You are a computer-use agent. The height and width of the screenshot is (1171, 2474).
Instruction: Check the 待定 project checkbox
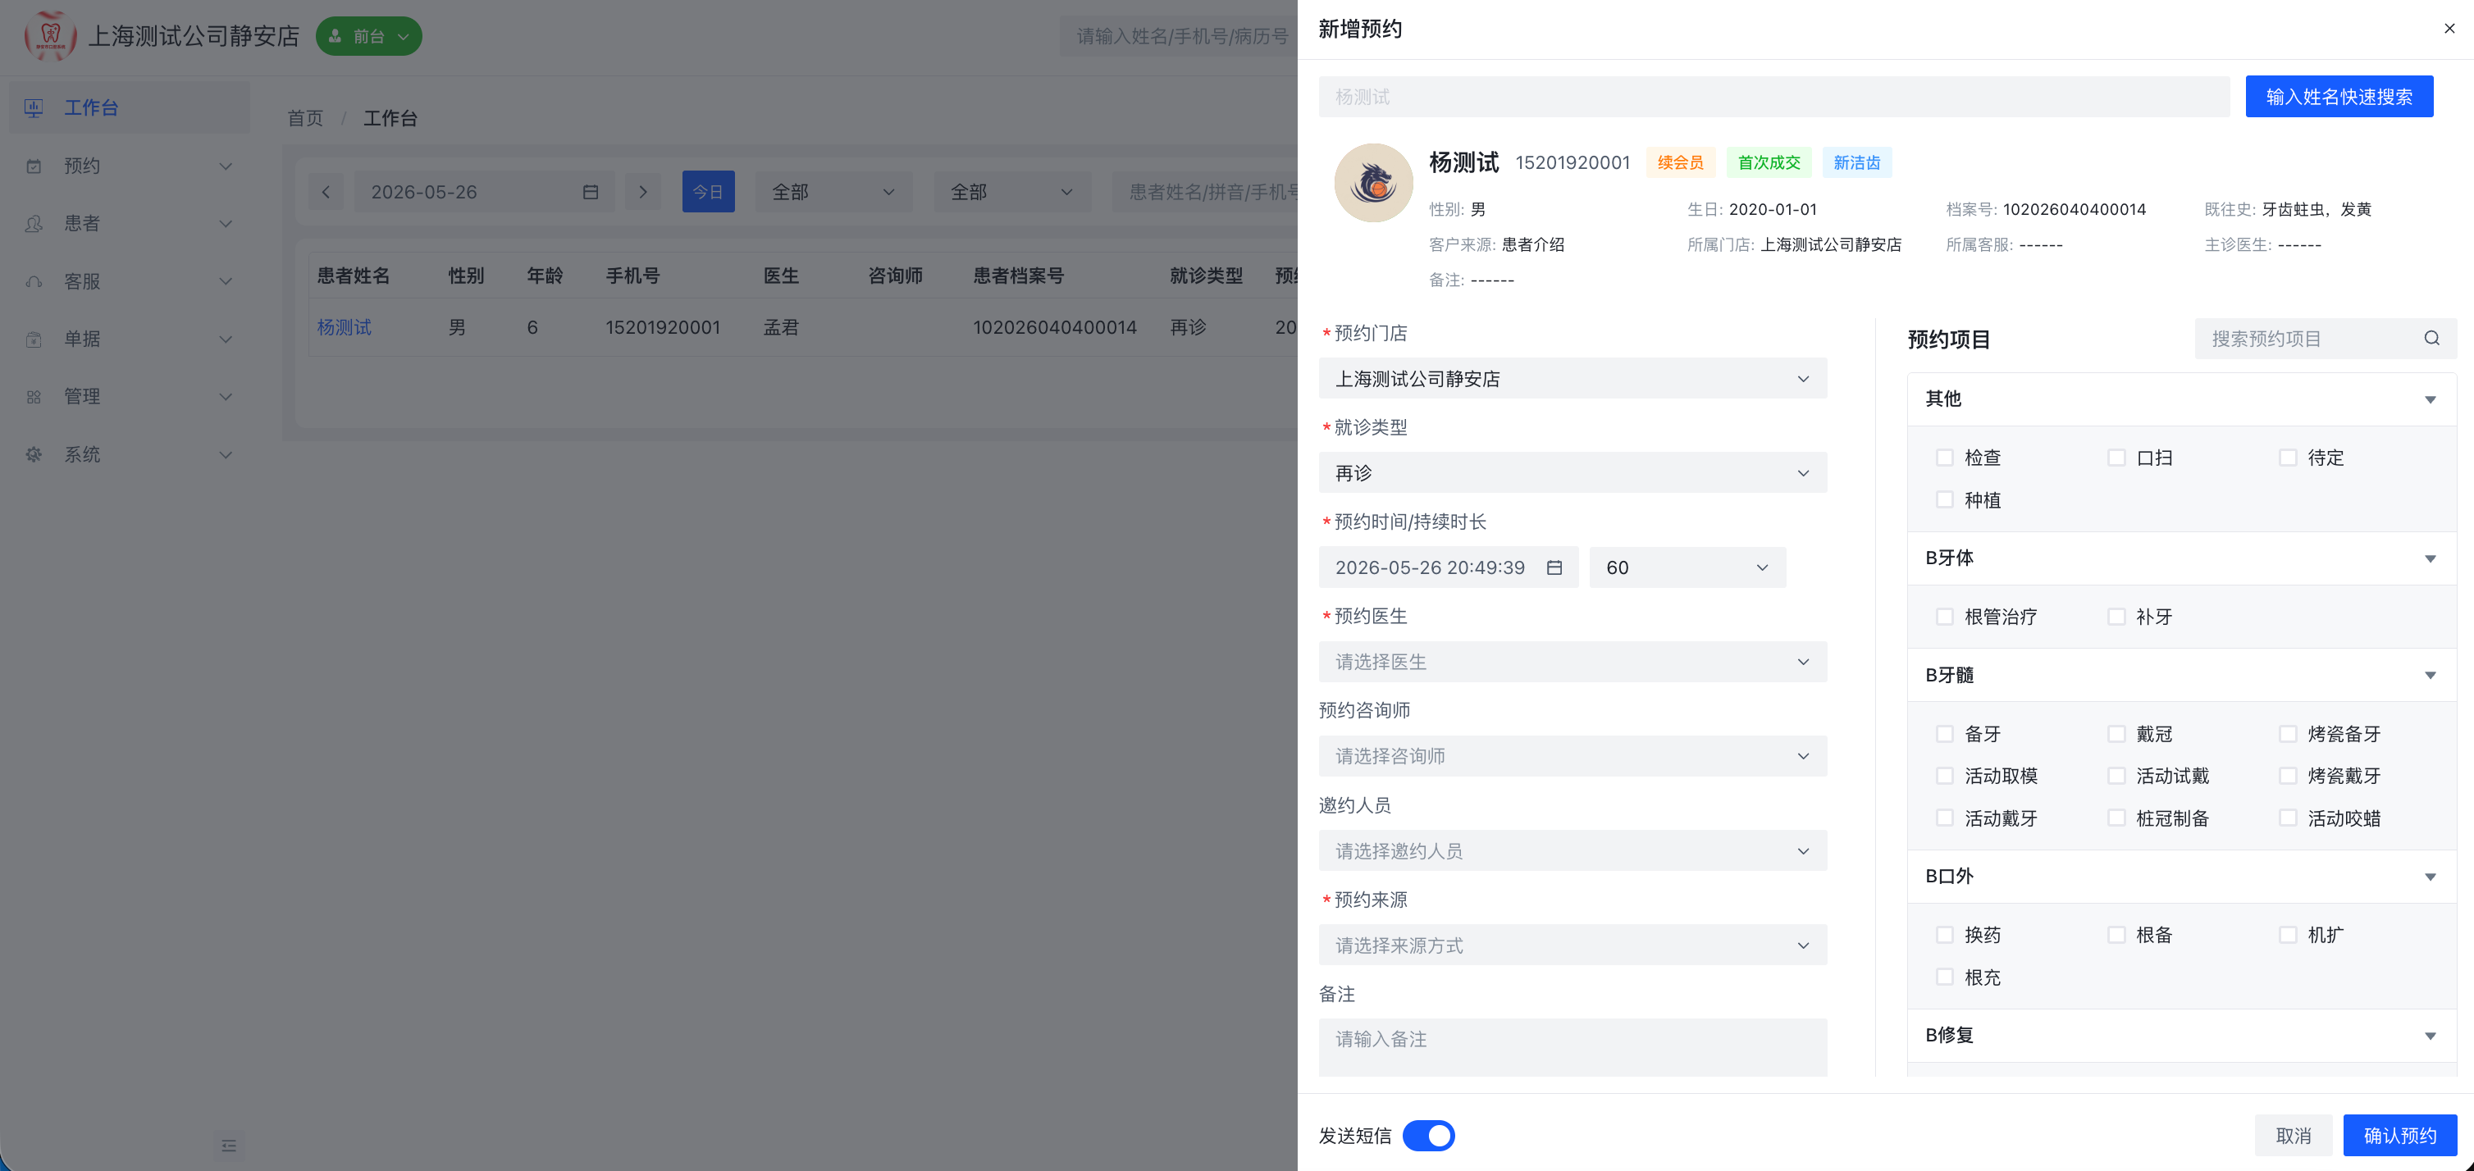[2288, 458]
